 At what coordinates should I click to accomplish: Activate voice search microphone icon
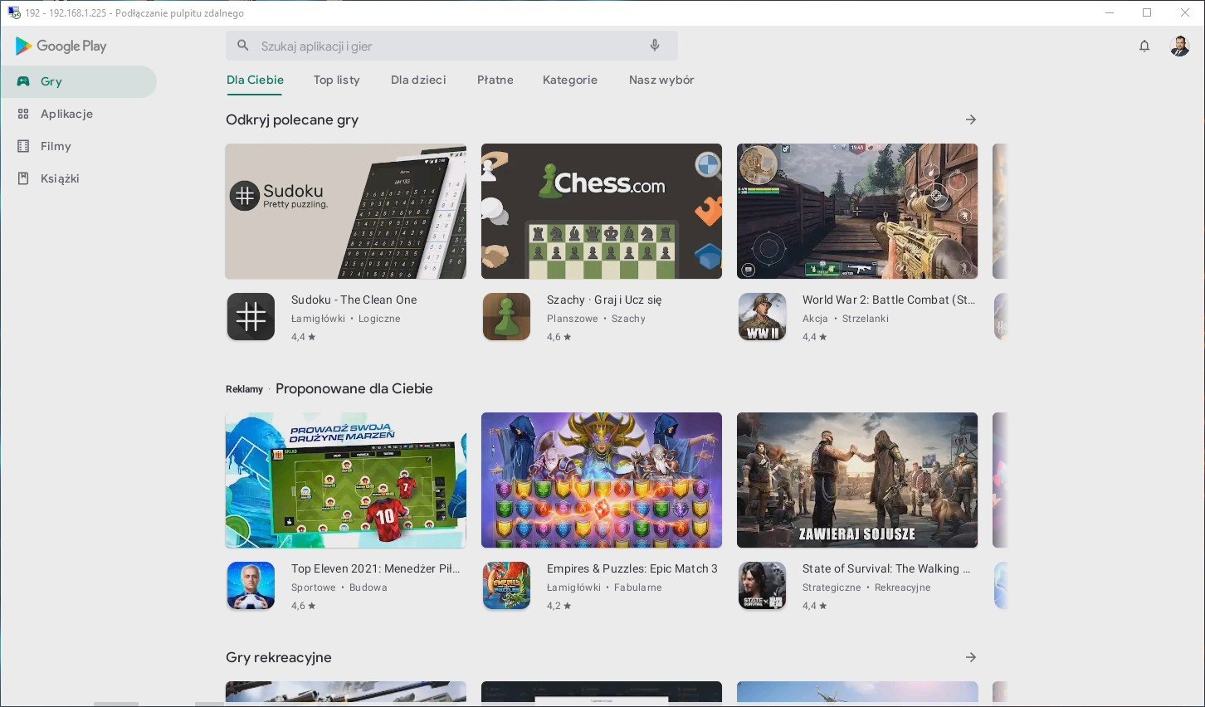coord(655,46)
